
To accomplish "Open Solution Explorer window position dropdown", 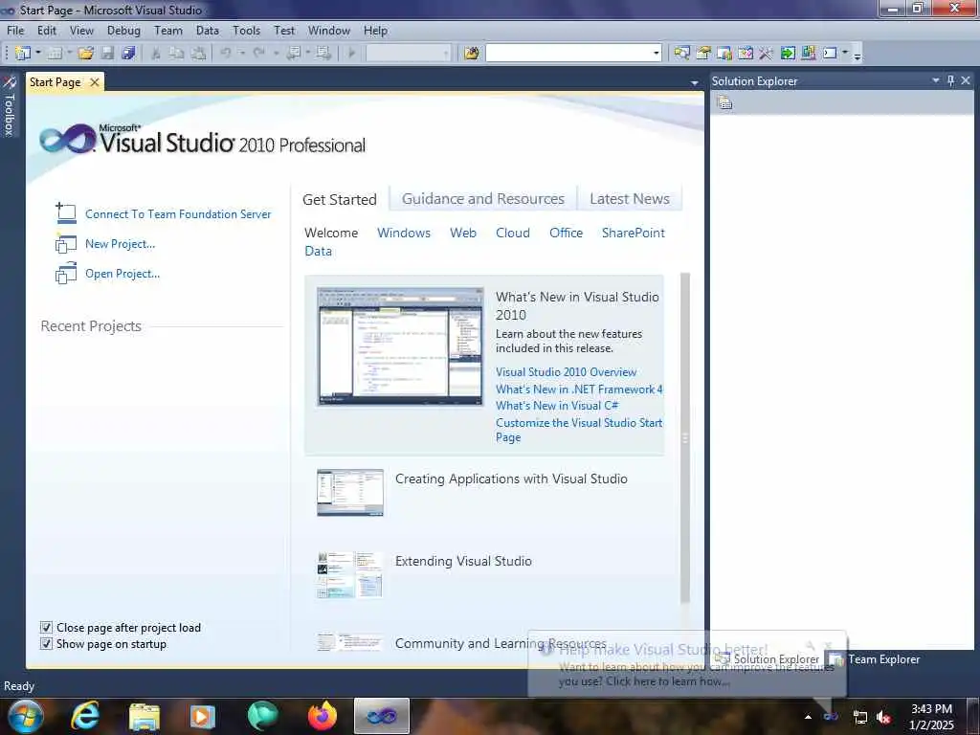I will [936, 80].
